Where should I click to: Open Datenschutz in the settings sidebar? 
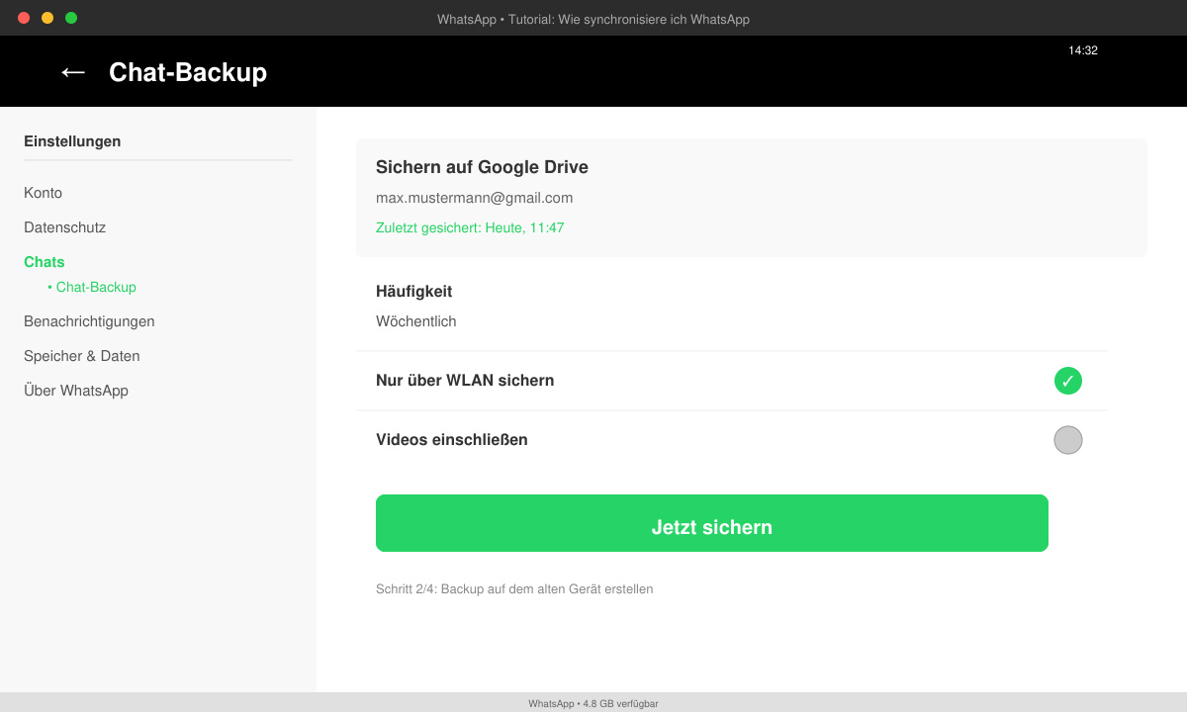click(64, 227)
